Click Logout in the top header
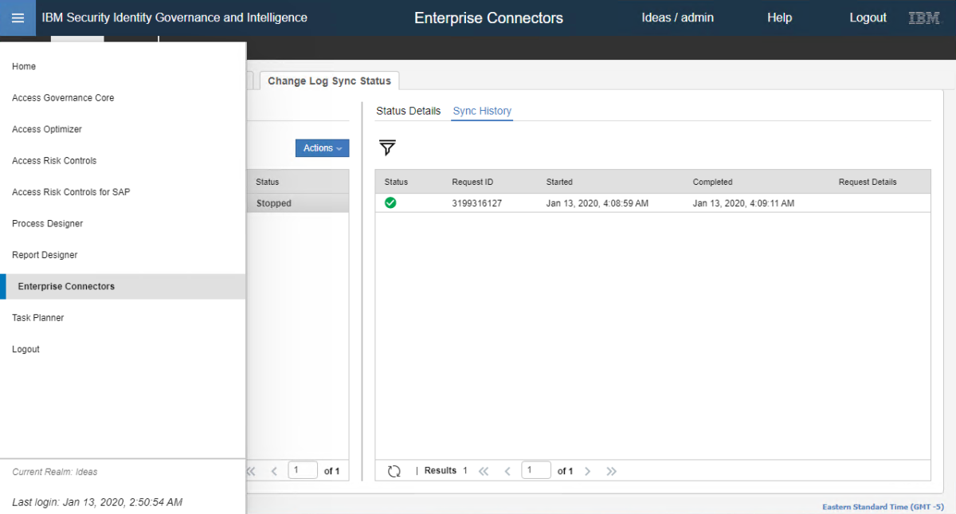This screenshot has width=956, height=514. [x=868, y=18]
